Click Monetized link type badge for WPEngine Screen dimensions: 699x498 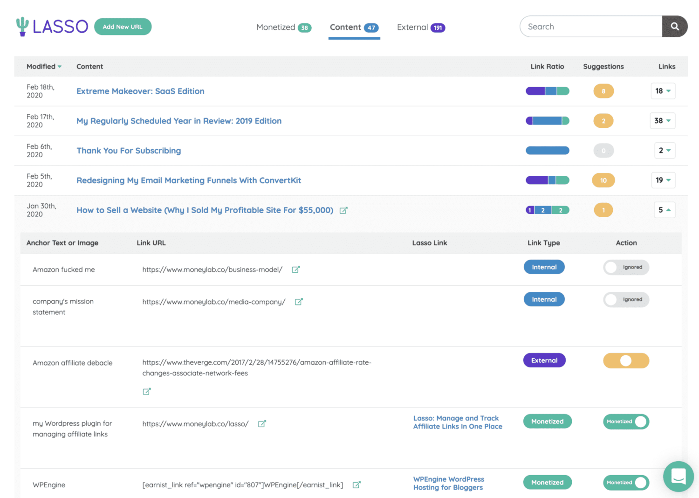548,483
